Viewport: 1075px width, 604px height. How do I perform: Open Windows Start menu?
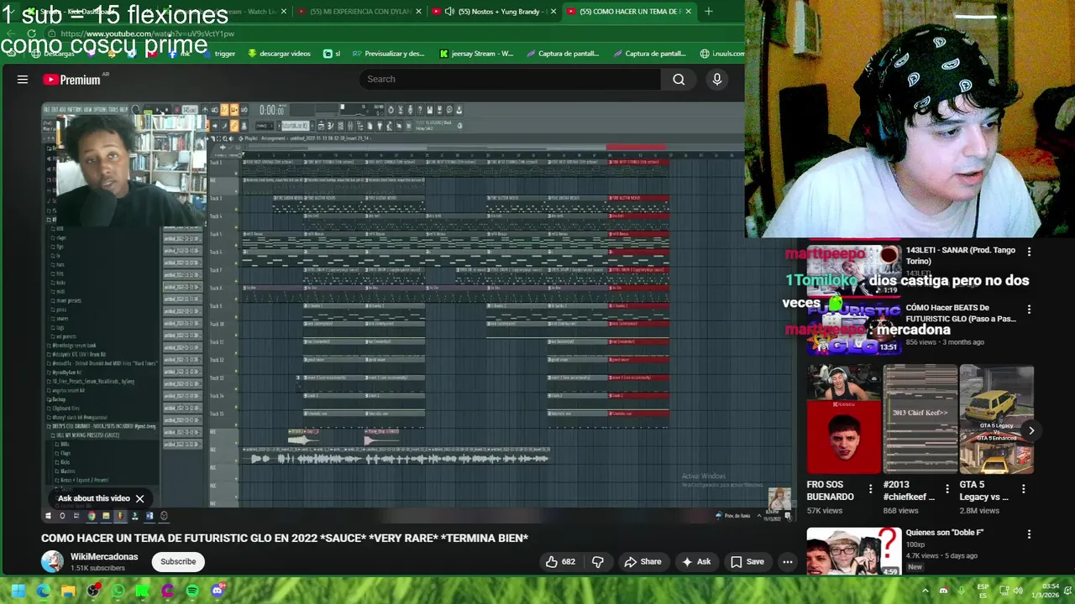coord(18,591)
